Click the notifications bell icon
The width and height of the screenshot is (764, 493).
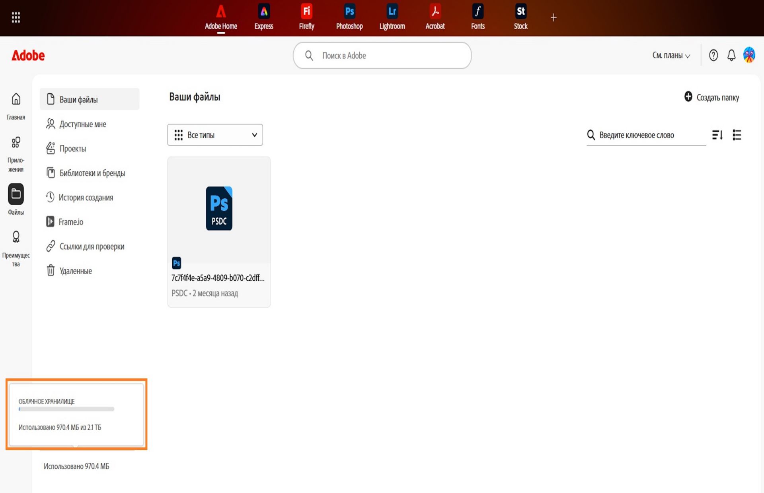click(731, 55)
